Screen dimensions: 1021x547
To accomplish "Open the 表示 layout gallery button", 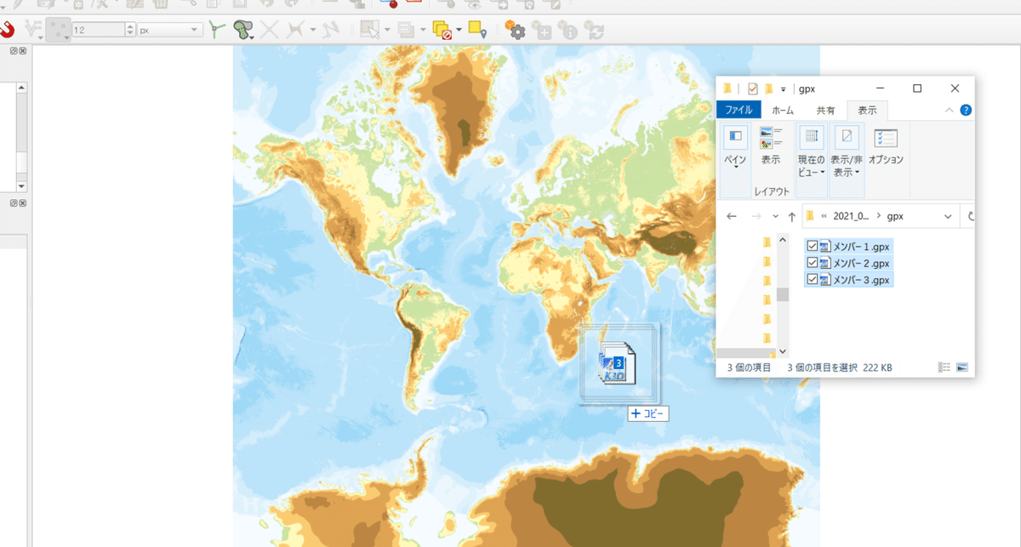I will 771,145.
